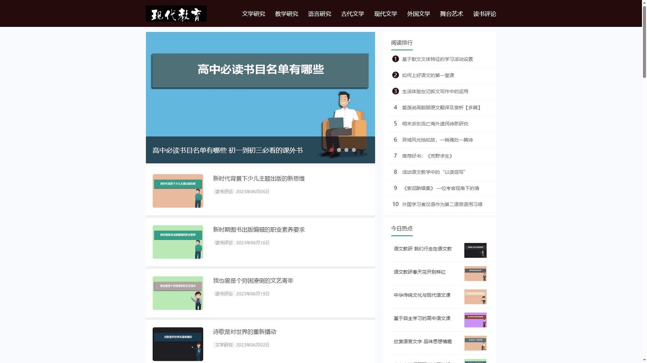
Task: Open thumbnail for 我也曾是个穷困潦倒的文艺青年
Action: pos(178,293)
